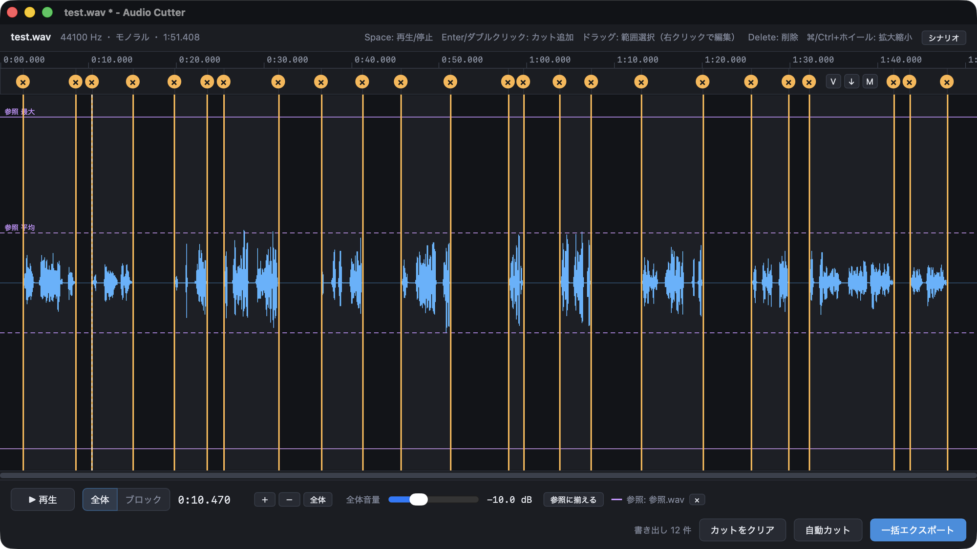Delete the cut marker just before 0:20.000
The height and width of the screenshot is (549, 977).
pos(174,82)
